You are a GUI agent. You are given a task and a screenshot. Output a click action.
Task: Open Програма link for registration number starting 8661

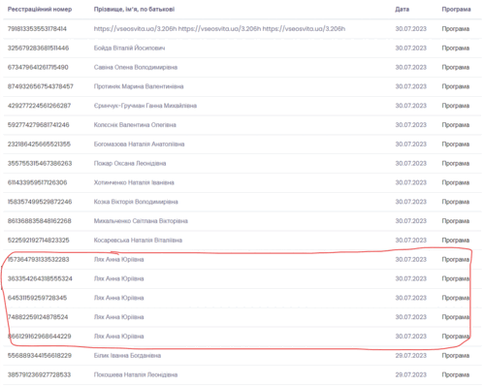[x=456, y=337]
